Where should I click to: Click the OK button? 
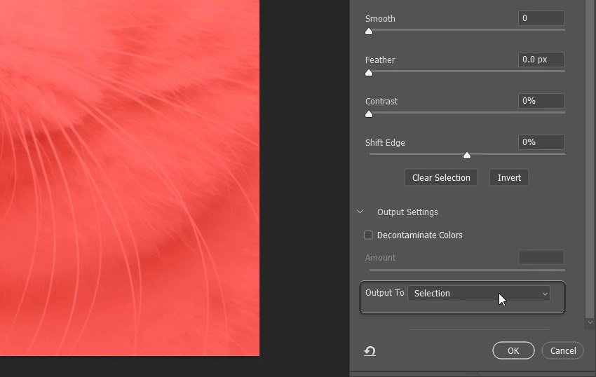513,350
